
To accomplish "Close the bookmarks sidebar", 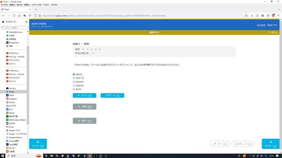I will (26, 22).
